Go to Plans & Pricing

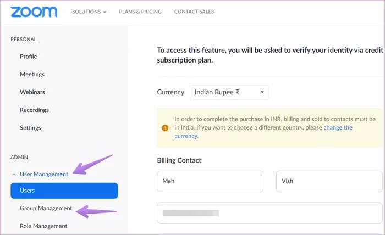(140, 12)
